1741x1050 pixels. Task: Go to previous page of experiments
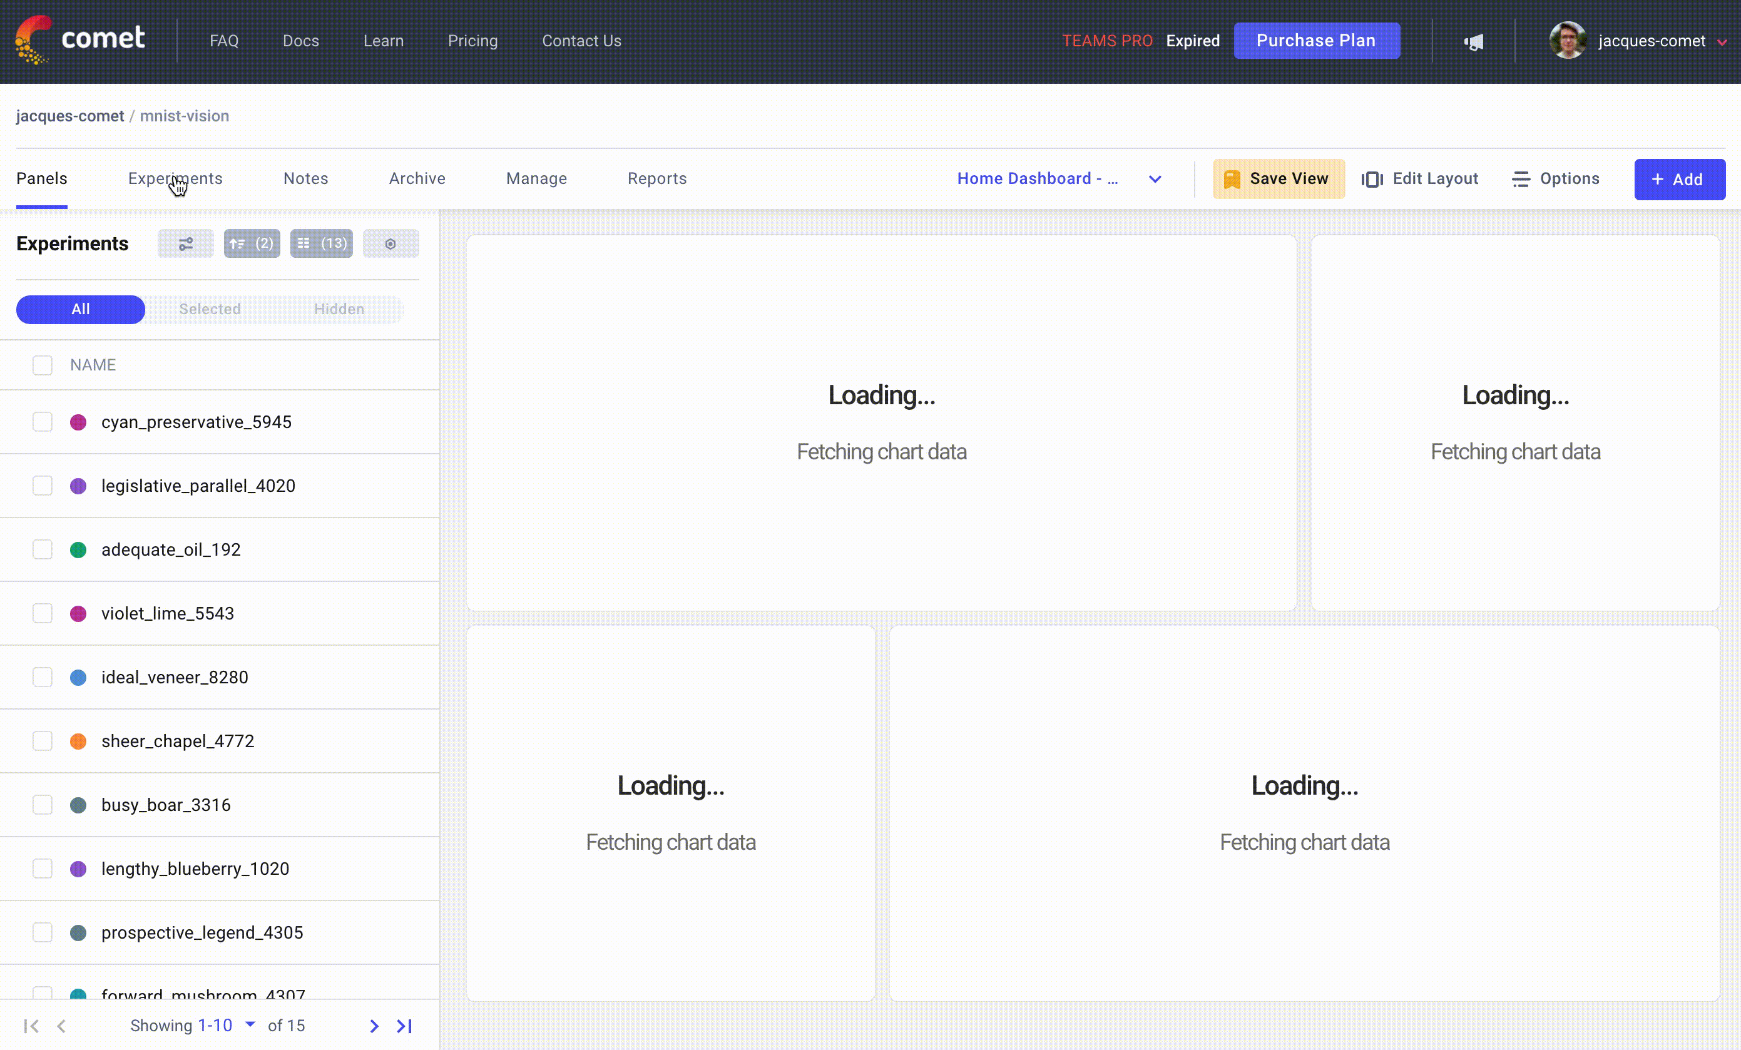(x=61, y=1026)
